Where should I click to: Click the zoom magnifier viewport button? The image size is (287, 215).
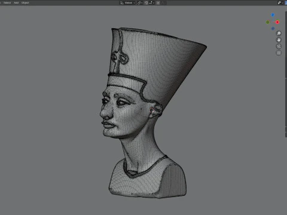coord(279,33)
